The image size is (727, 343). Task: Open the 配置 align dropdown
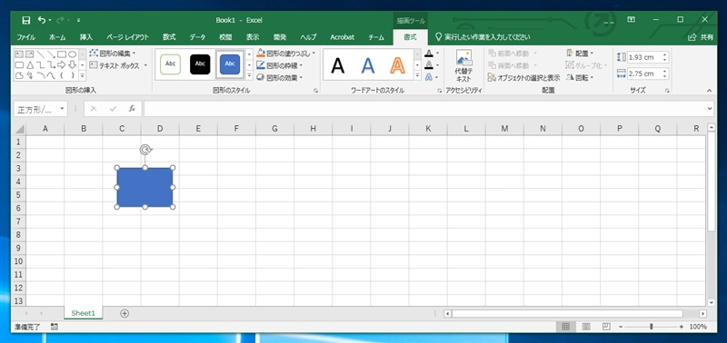pyautogui.click(x=580, y=54)
